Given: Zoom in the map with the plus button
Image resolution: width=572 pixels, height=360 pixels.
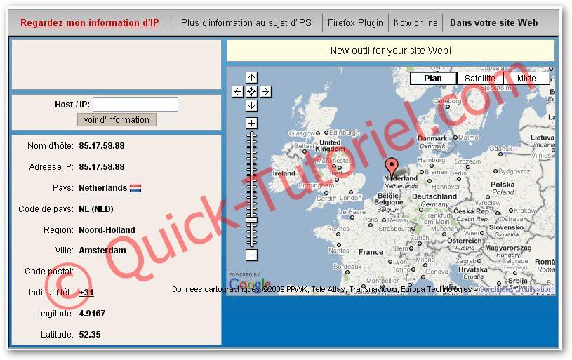Looking at the screenshot, I should [251, 123].
